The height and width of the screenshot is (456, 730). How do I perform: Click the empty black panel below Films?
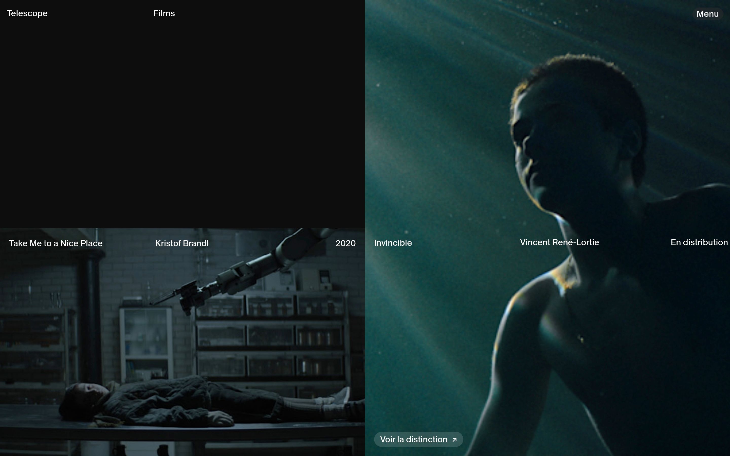181,121
